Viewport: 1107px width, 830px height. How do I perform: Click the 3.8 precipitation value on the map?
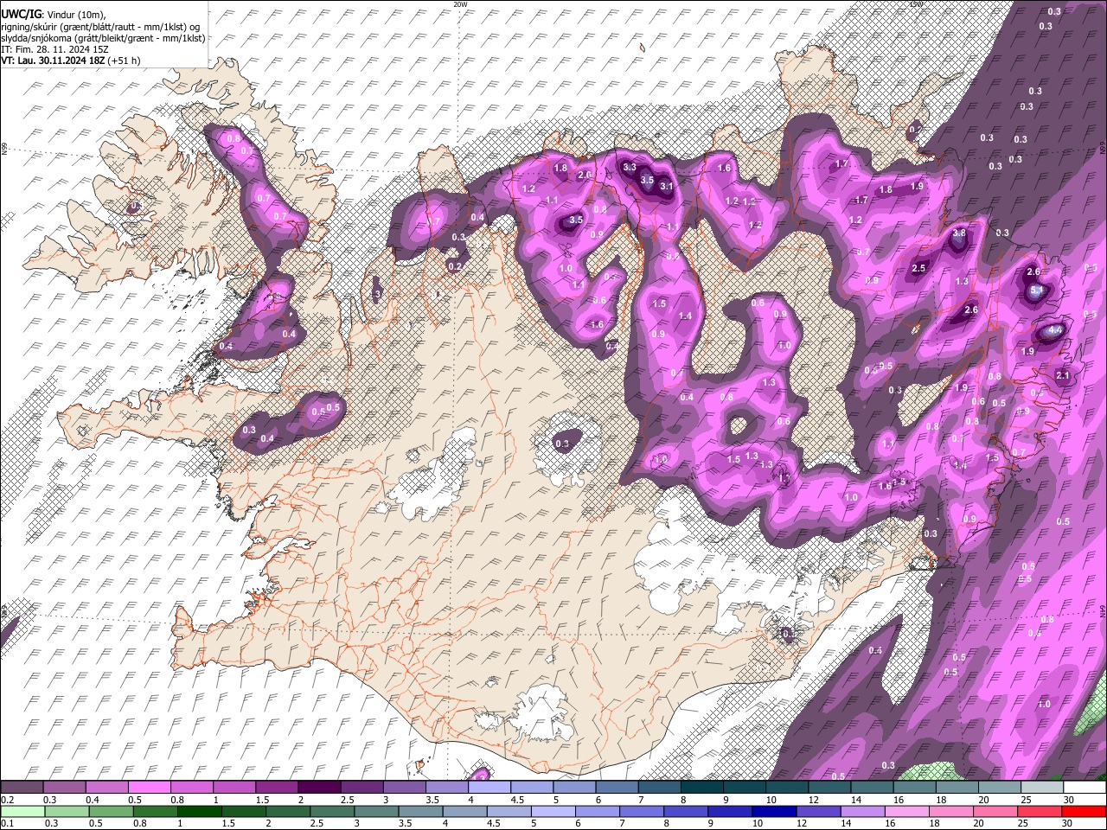coord(958,233)
